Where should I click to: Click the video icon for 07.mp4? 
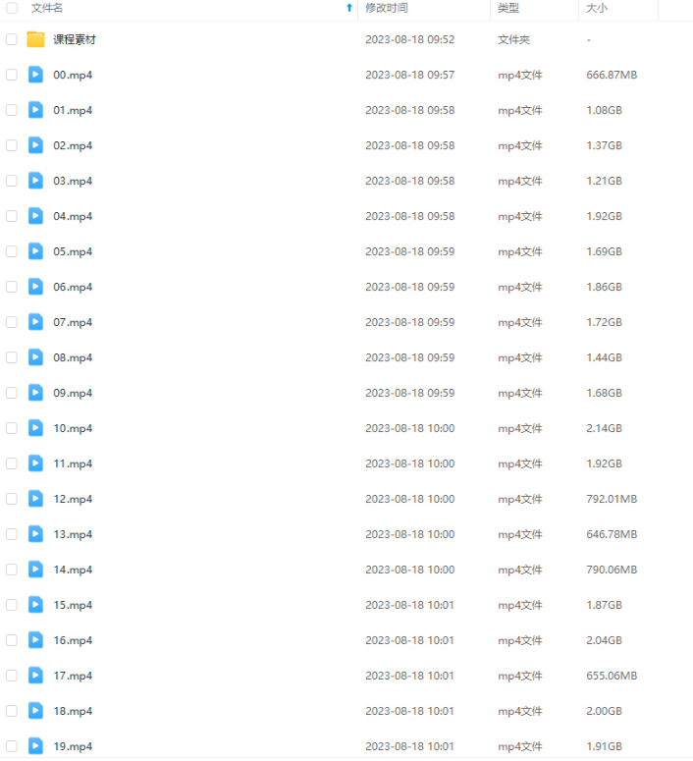click(x=35, y=322)
